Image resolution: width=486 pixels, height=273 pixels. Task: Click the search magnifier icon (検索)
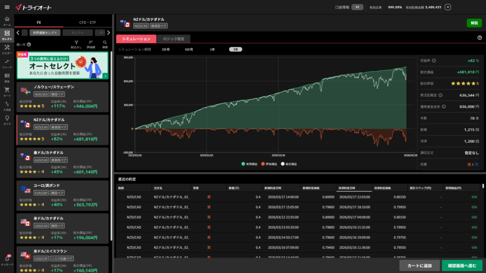coord(105,44)
